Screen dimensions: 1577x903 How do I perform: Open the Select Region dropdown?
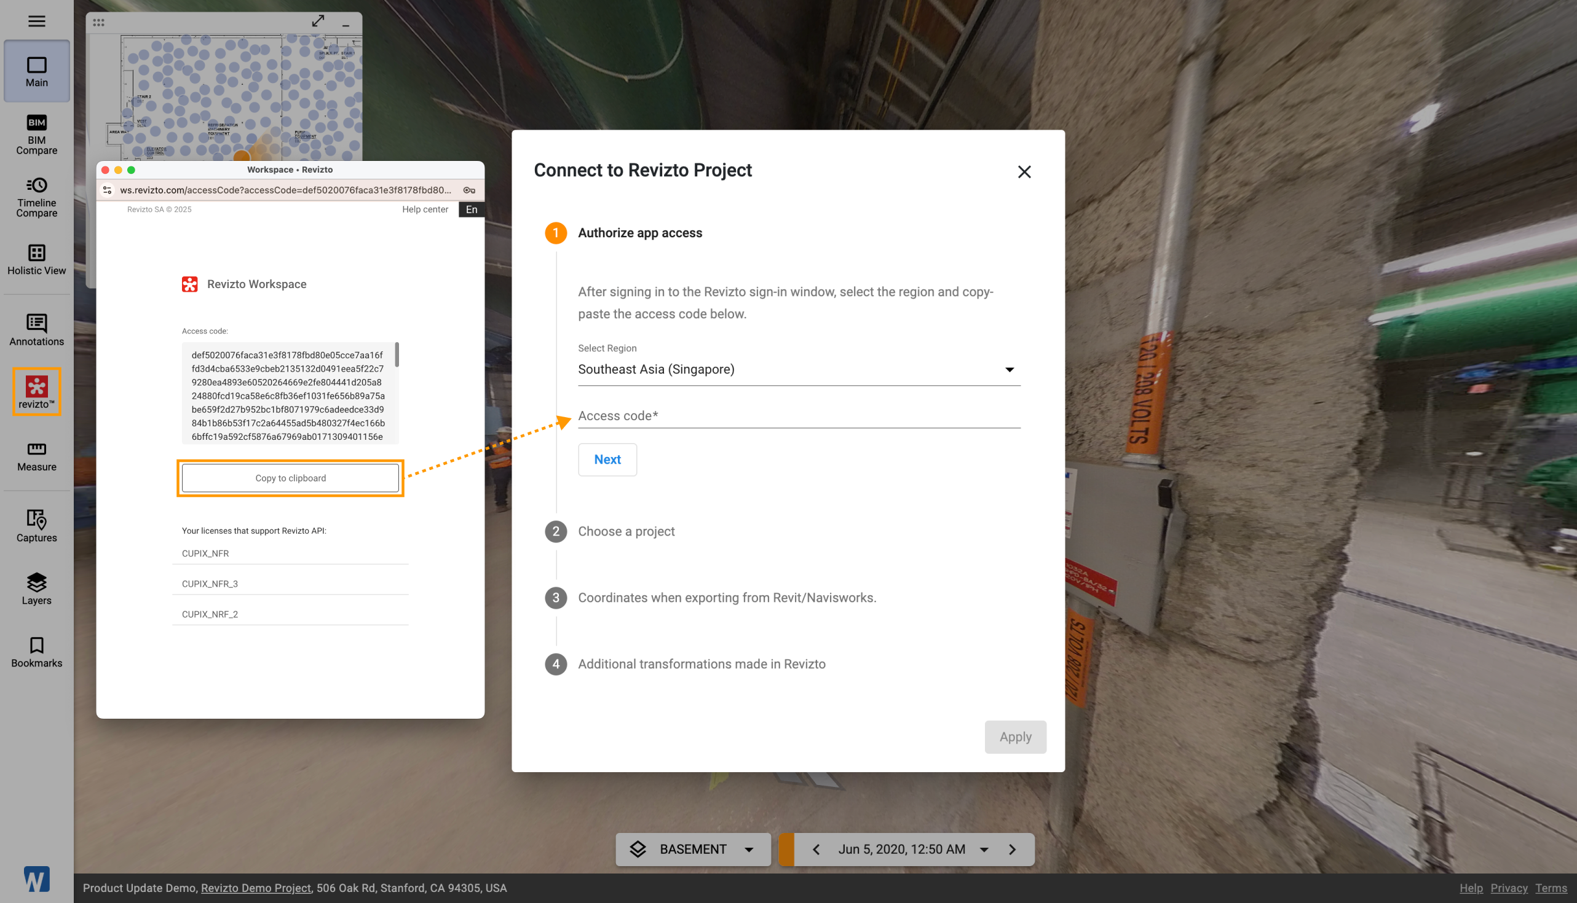[799, 369]
